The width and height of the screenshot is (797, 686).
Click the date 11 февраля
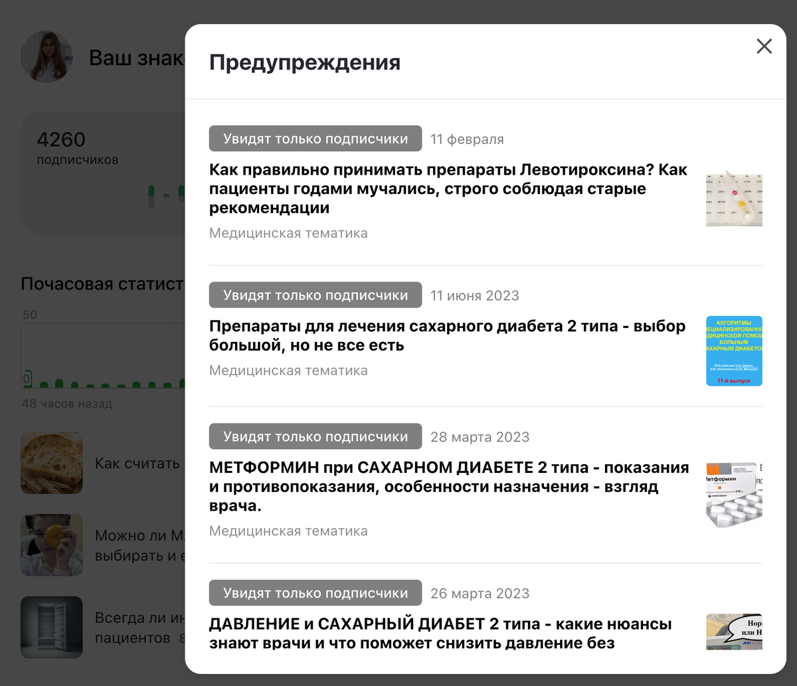(x=467, y=139)
